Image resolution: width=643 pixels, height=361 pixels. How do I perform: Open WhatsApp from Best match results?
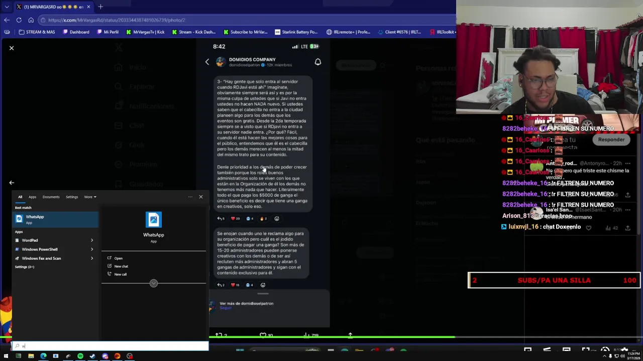pos(56,219)
